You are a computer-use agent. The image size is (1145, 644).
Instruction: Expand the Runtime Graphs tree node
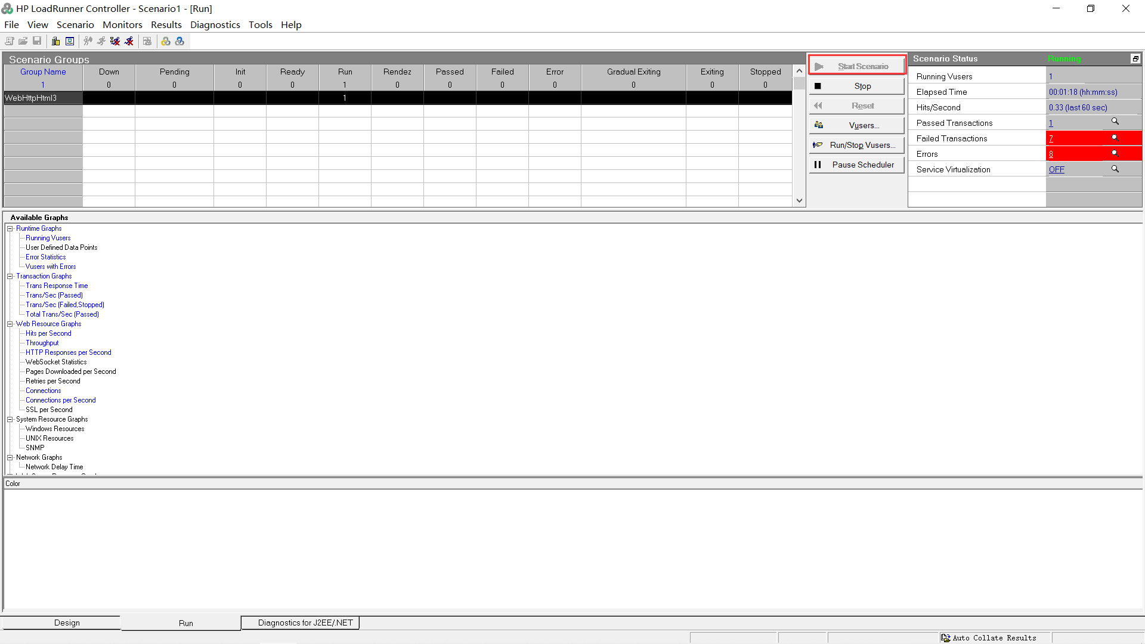pyautogui.click(x=10, y=228)
